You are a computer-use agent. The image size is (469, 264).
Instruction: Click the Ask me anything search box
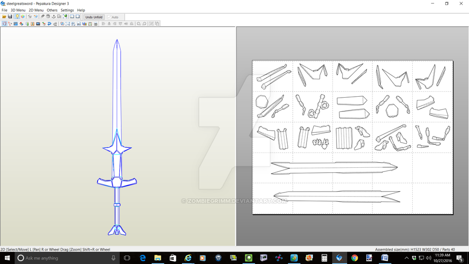(67, 258)
